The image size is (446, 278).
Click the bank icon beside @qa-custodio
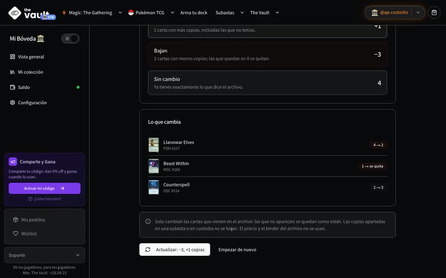(375, 13)
